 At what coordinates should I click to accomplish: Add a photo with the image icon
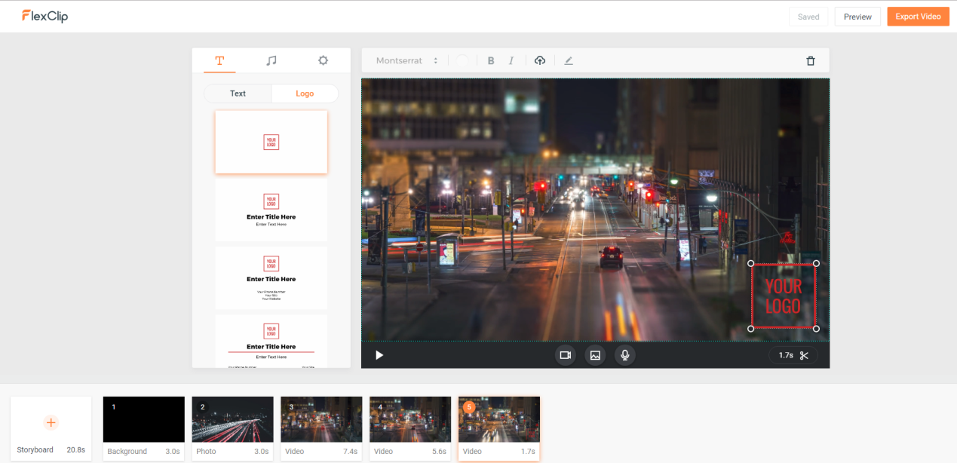pyautogui.click(x=595, y=355)
